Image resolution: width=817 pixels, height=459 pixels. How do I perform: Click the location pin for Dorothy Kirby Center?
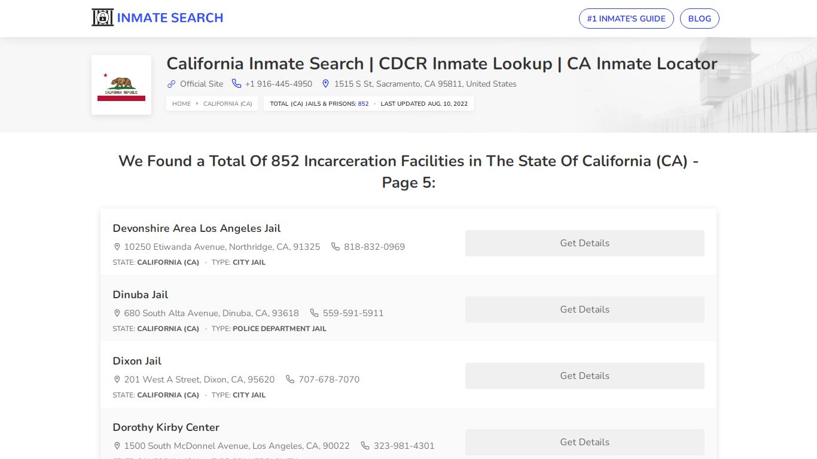tap(117, 446)
